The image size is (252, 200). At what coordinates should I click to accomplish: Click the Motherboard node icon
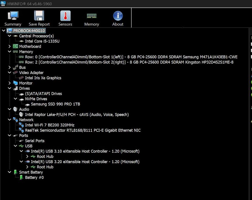[15, 46]
